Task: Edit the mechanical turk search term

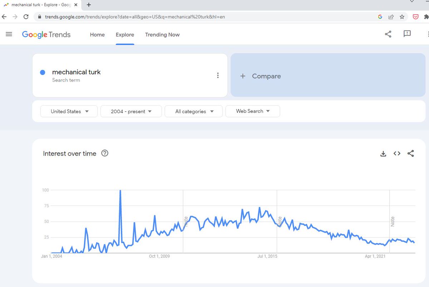Action: coord(77,72)
